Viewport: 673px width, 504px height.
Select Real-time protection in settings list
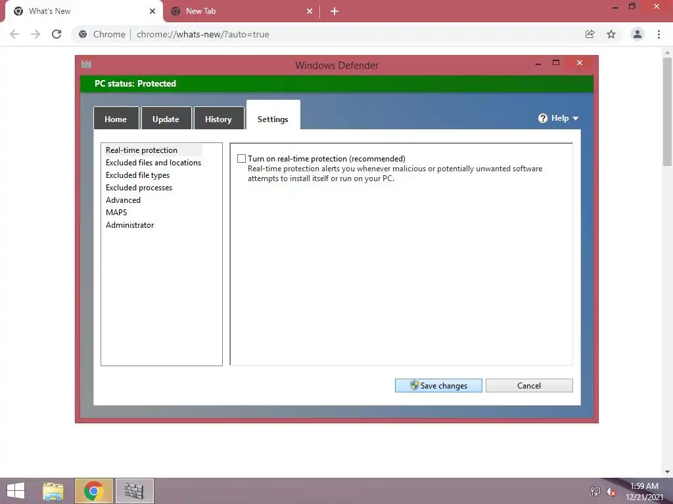coord(142,150)
